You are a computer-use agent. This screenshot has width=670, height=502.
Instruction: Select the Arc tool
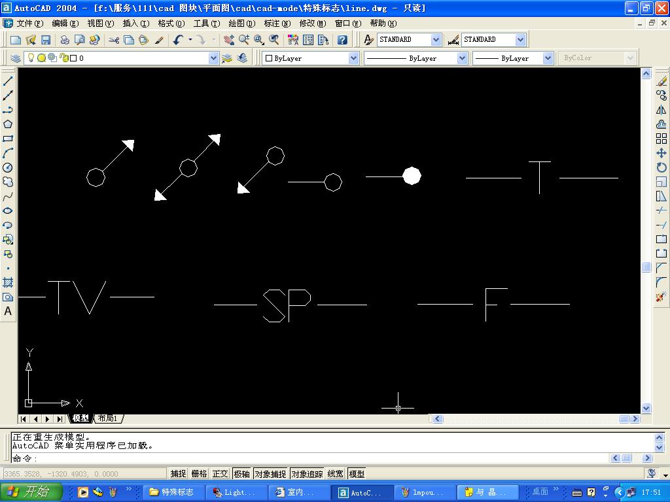8,153
